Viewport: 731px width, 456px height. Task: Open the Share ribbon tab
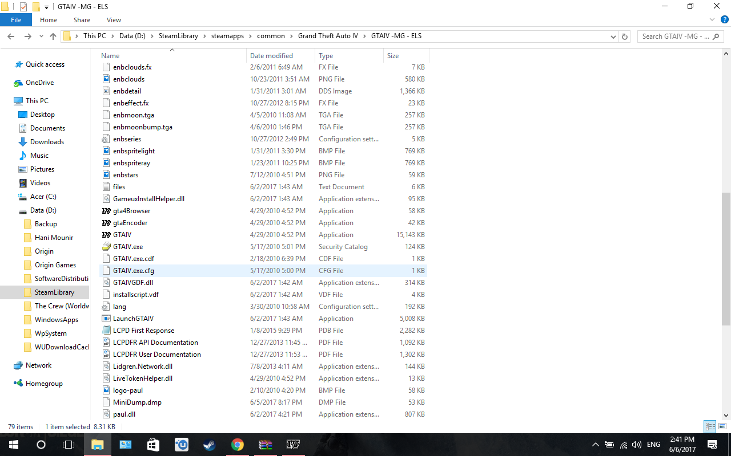[x=82, y=20]
